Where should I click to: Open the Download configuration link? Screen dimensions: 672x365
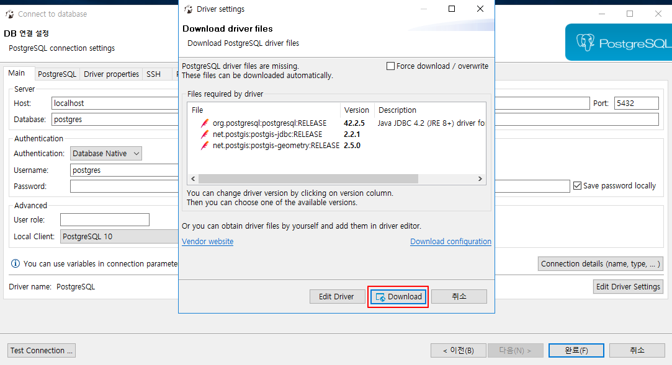pos(451,241)
